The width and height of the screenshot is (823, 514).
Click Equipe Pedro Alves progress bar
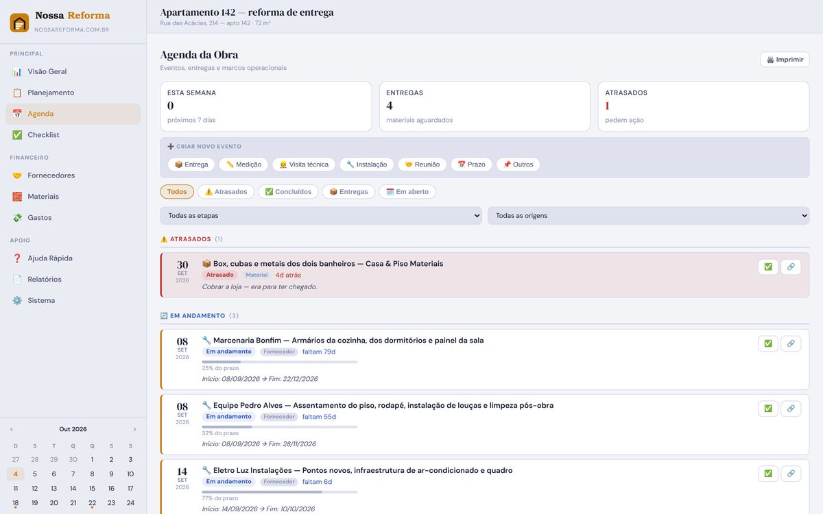coord(280,427)
